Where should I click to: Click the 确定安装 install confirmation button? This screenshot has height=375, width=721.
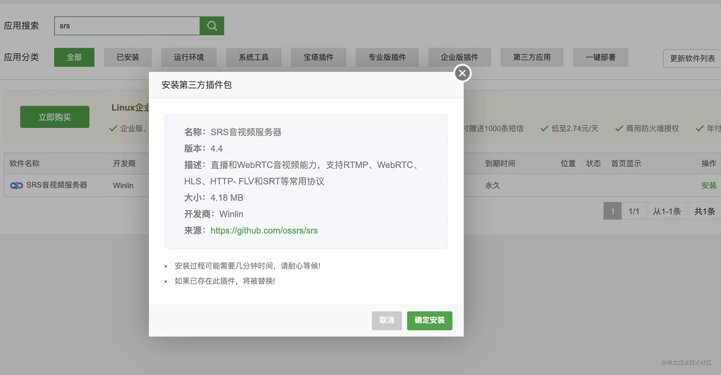429,320
